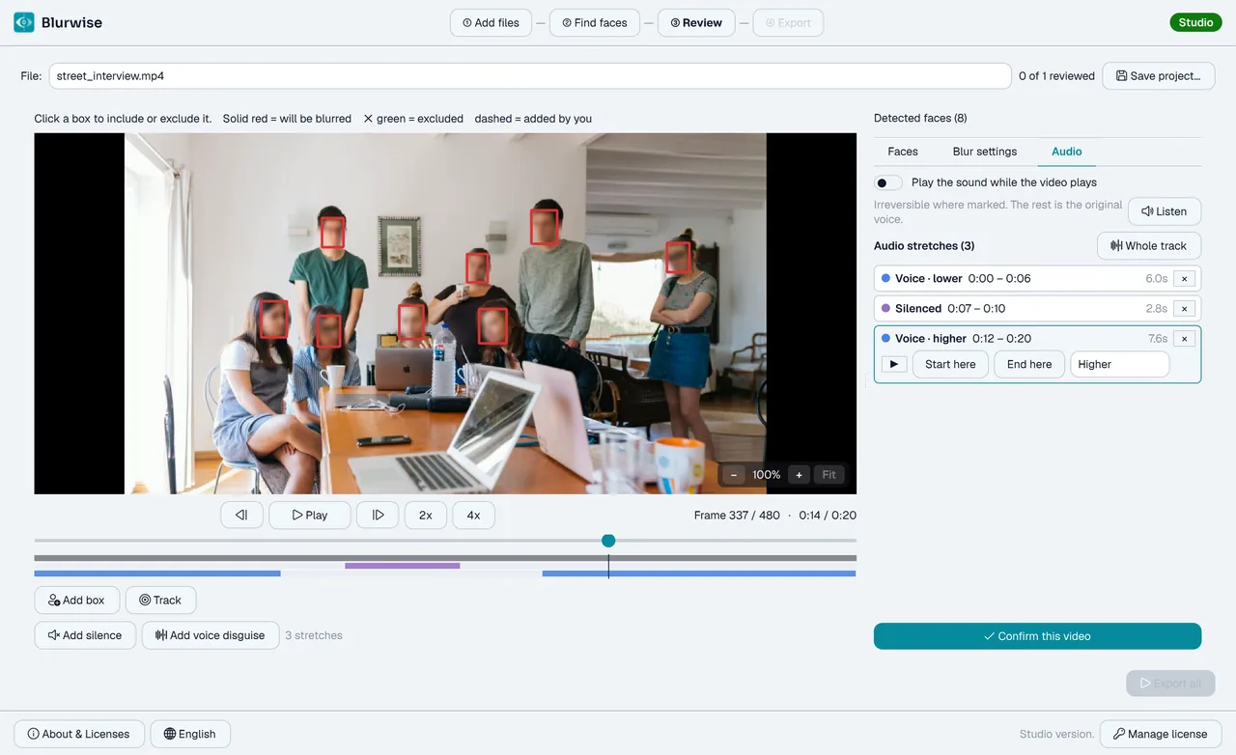
Task: Set playback speed to 2x
Action: [x=425, y=515]
